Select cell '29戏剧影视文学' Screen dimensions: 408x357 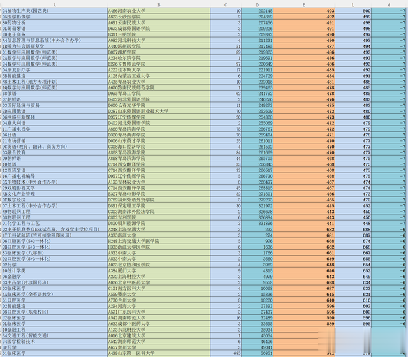point(54,188)
